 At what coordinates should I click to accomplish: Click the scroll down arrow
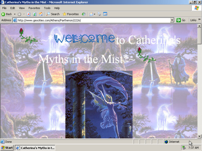[199, 136]
